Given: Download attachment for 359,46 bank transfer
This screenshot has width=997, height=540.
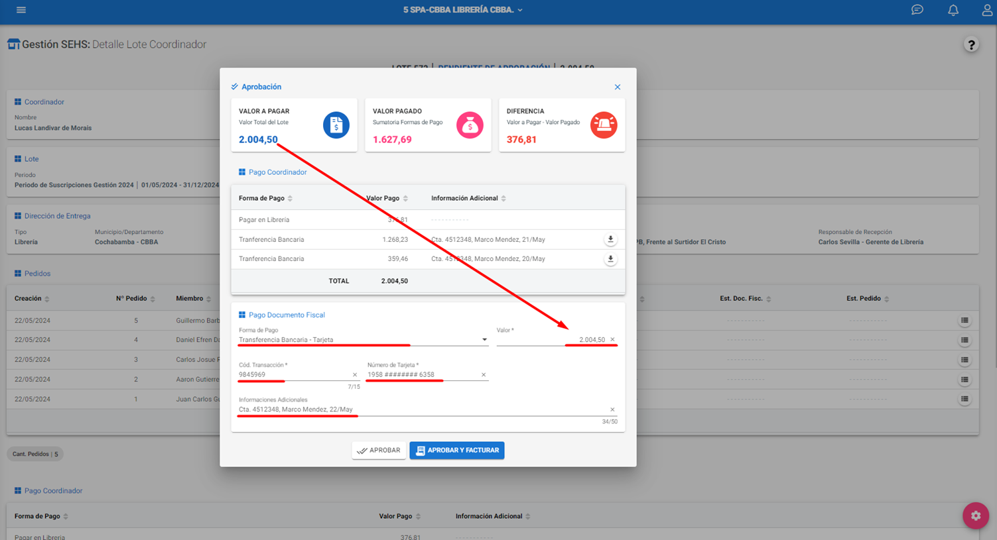Looking at the screenshot, I should 610,259.
